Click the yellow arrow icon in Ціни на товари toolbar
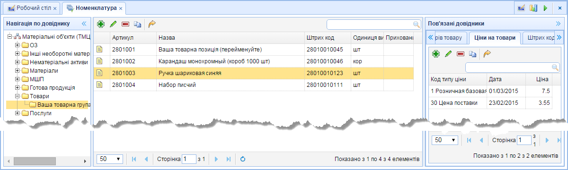This screenshot has height=170, width=568. coord(487,54)
